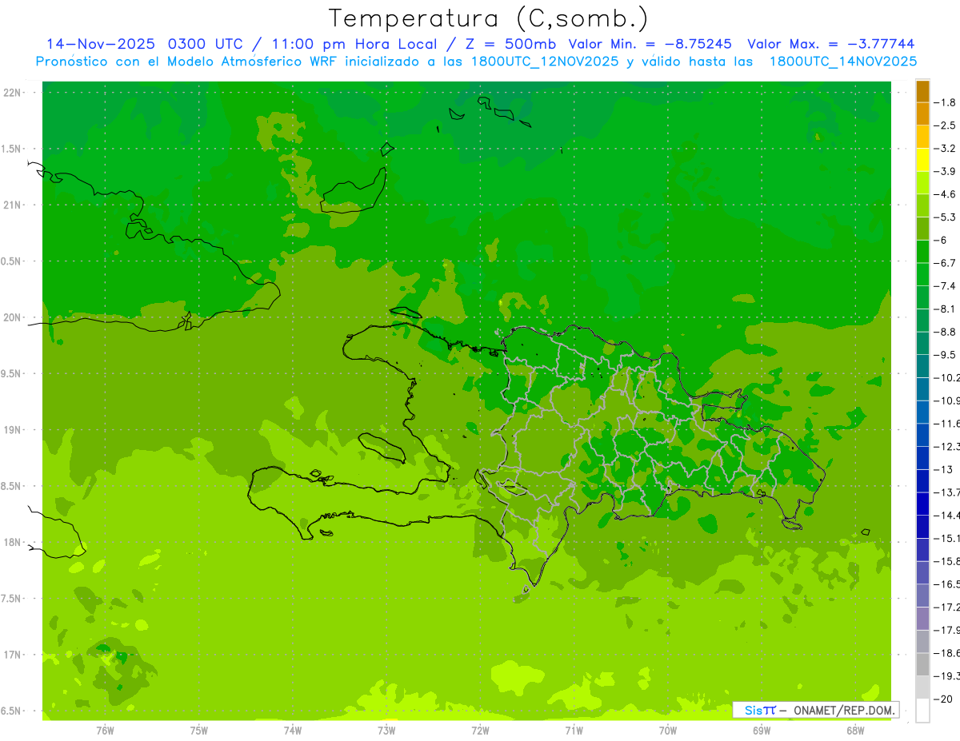Click the '72W' longitude label
960x741 pixels.
(x=480, y=730)
